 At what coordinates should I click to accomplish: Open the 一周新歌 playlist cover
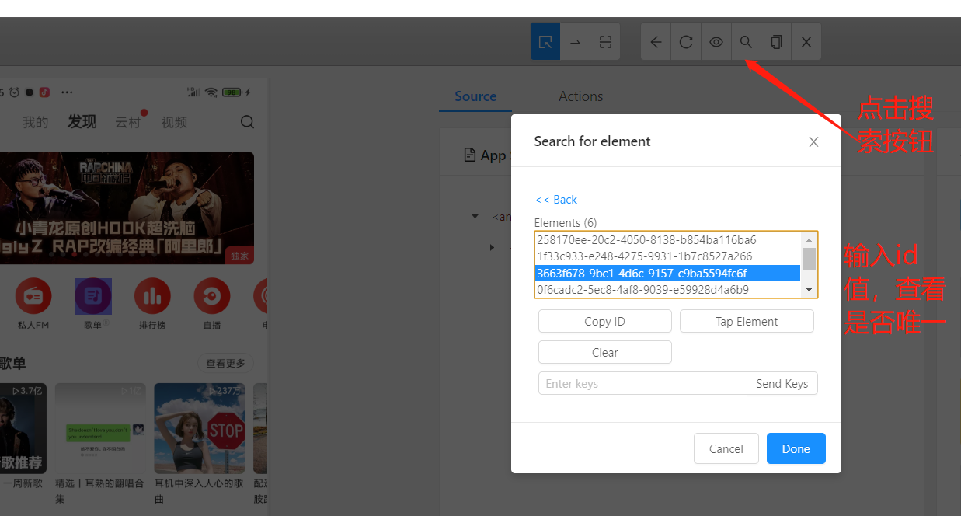point(23,427)
